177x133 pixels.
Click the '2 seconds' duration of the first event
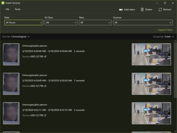79,51
